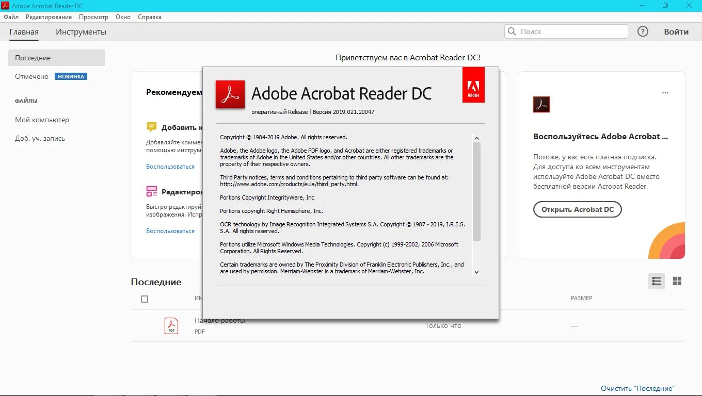Viewport: 702px width, 396px height.
Task: Click Очистить "Последние" link
Action: 637,388
